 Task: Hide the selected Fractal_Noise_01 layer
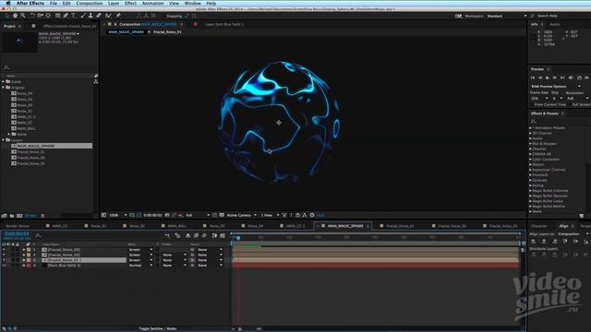click(x=4, y=260)
